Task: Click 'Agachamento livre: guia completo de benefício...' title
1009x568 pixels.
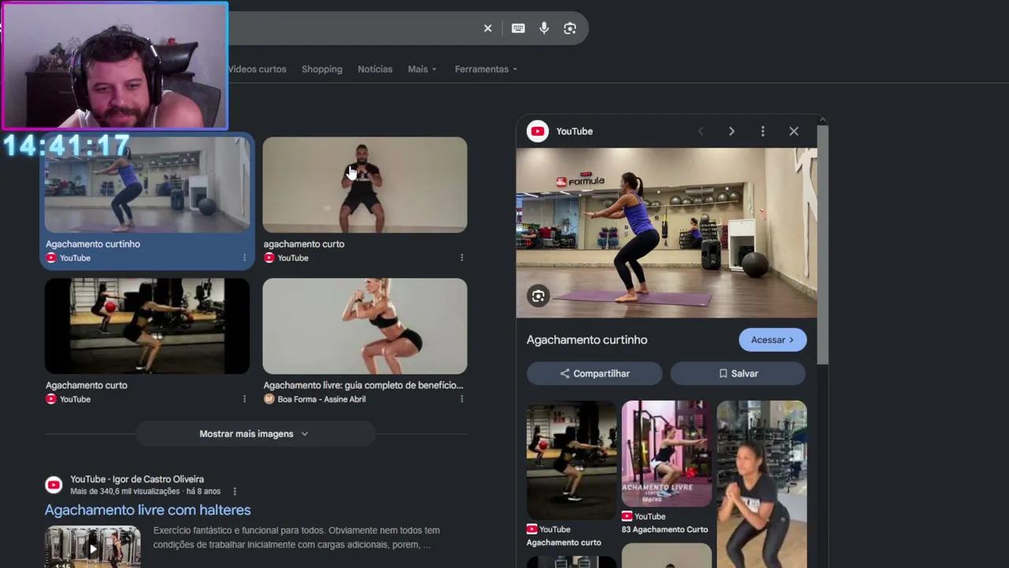Action: click(363, 386)
